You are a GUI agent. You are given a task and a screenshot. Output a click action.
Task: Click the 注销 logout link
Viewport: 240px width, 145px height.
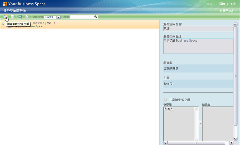pyautogui.click(x=232, y=4)
